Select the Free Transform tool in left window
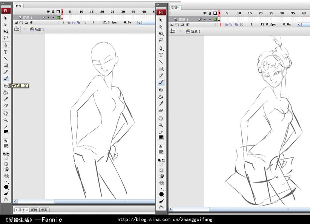Screen dimensions: 310x224 pyautogui.click(x=6, y=31)
